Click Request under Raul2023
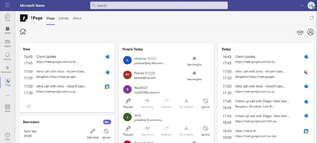Screen dimensions: 317x143 click(x=128, y=103)
